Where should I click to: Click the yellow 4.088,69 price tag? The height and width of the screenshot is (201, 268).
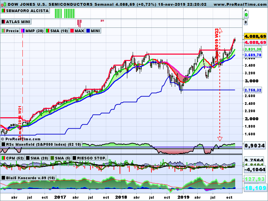pyautogui.click(x=255, y=37)
